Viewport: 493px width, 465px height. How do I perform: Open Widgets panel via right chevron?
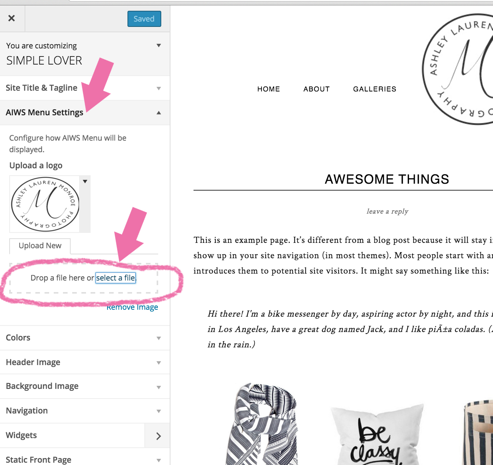point(157,436)
